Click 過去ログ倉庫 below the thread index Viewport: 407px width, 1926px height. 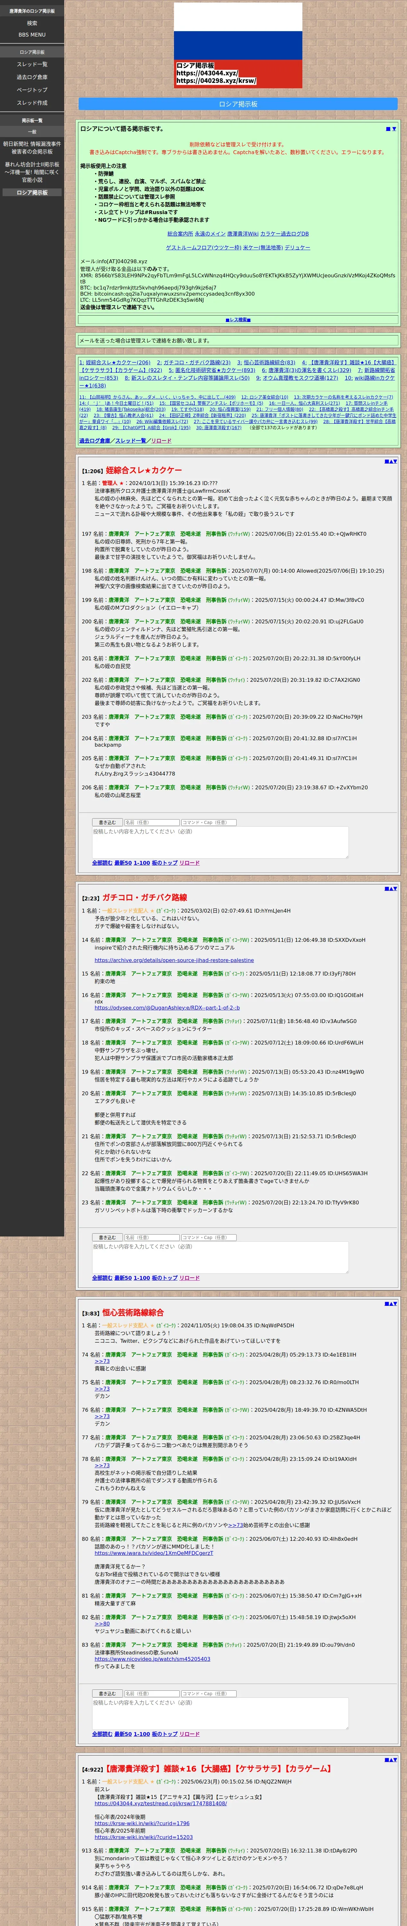tap(94, 440)
